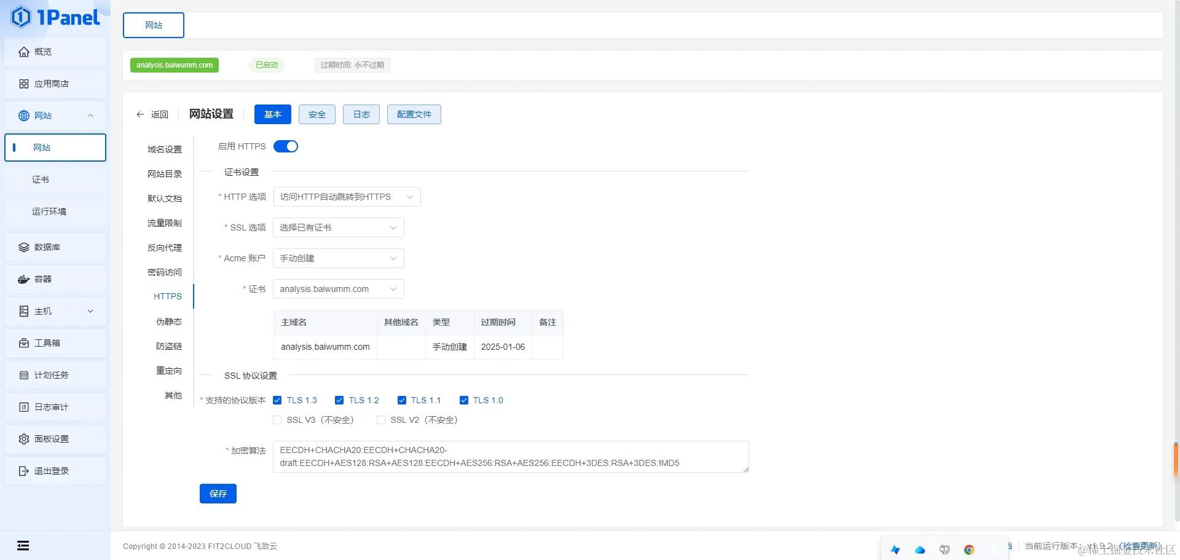Expand the 主机 sidebar group chevron
Image resolution: width=1180 pixels, height=560 pixels.
click(x=90, y=311)
